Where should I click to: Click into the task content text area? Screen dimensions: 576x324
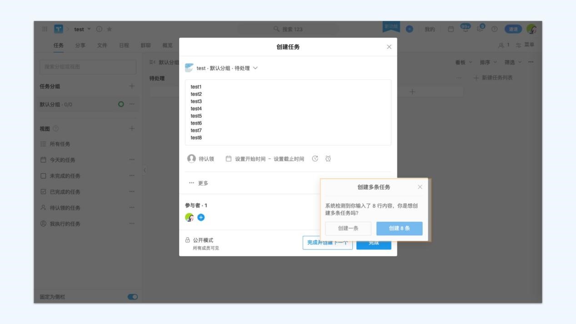click(288, 112)
